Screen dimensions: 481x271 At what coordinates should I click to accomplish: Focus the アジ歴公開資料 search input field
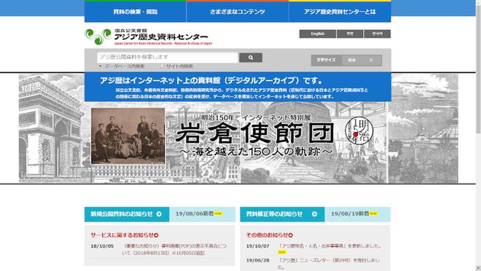tap(168, 58)
